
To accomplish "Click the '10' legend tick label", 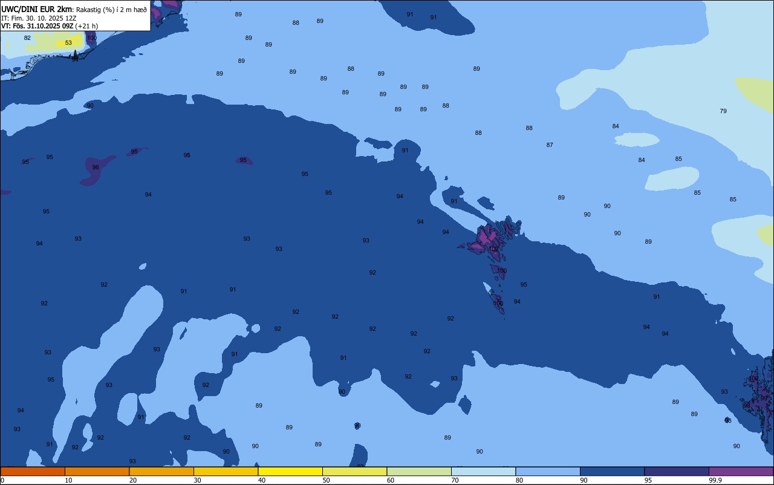I will pyautogui.click(x=69, y=480).
